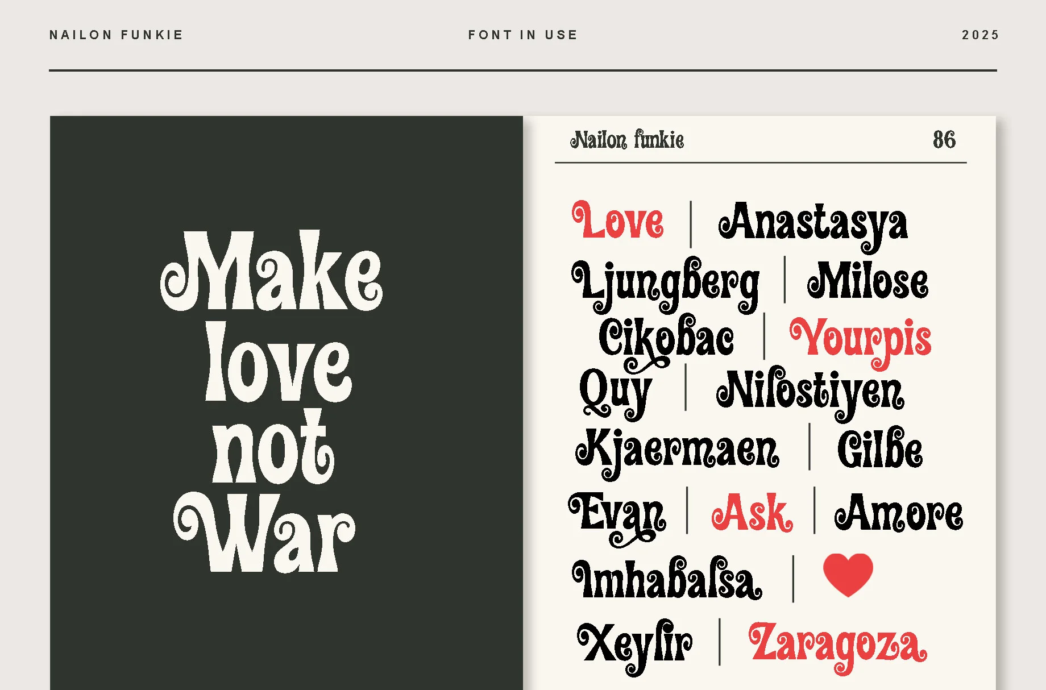
Task: Click the word 'Kjaermaen'
Action: pyautogui.click(x=678, y=450)
